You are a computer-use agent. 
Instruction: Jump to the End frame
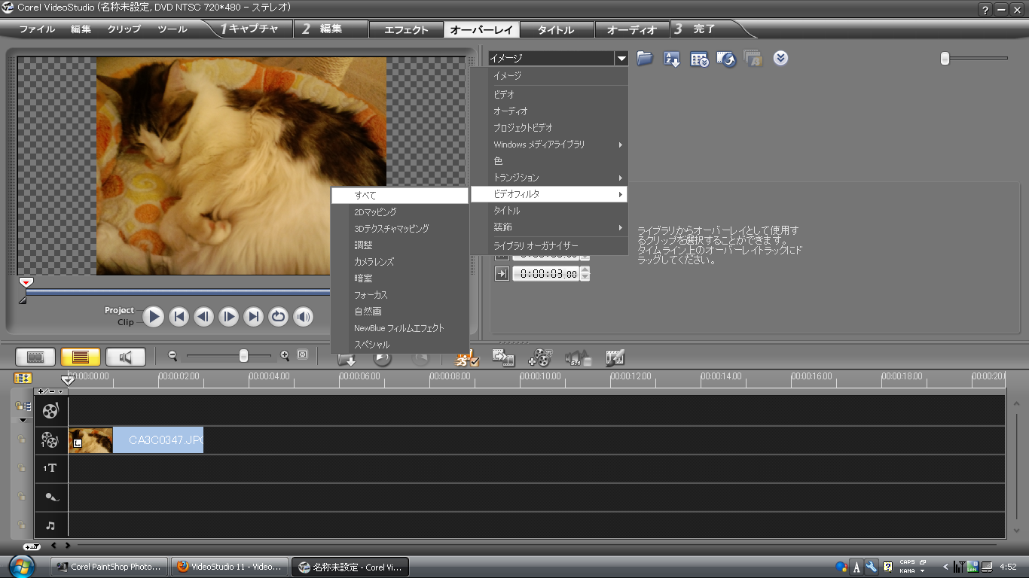click(254, 317)
